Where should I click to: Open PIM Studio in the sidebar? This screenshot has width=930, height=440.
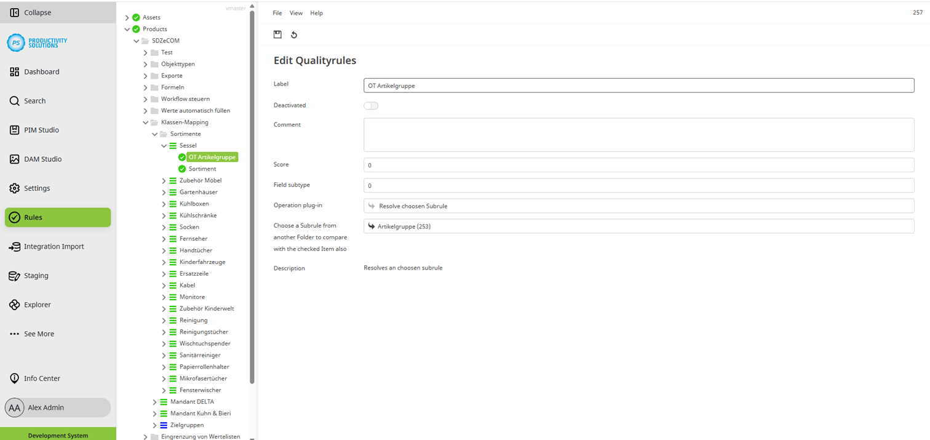point(41,130)
